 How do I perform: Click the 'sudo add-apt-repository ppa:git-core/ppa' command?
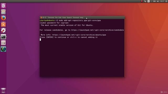[80, 20]
